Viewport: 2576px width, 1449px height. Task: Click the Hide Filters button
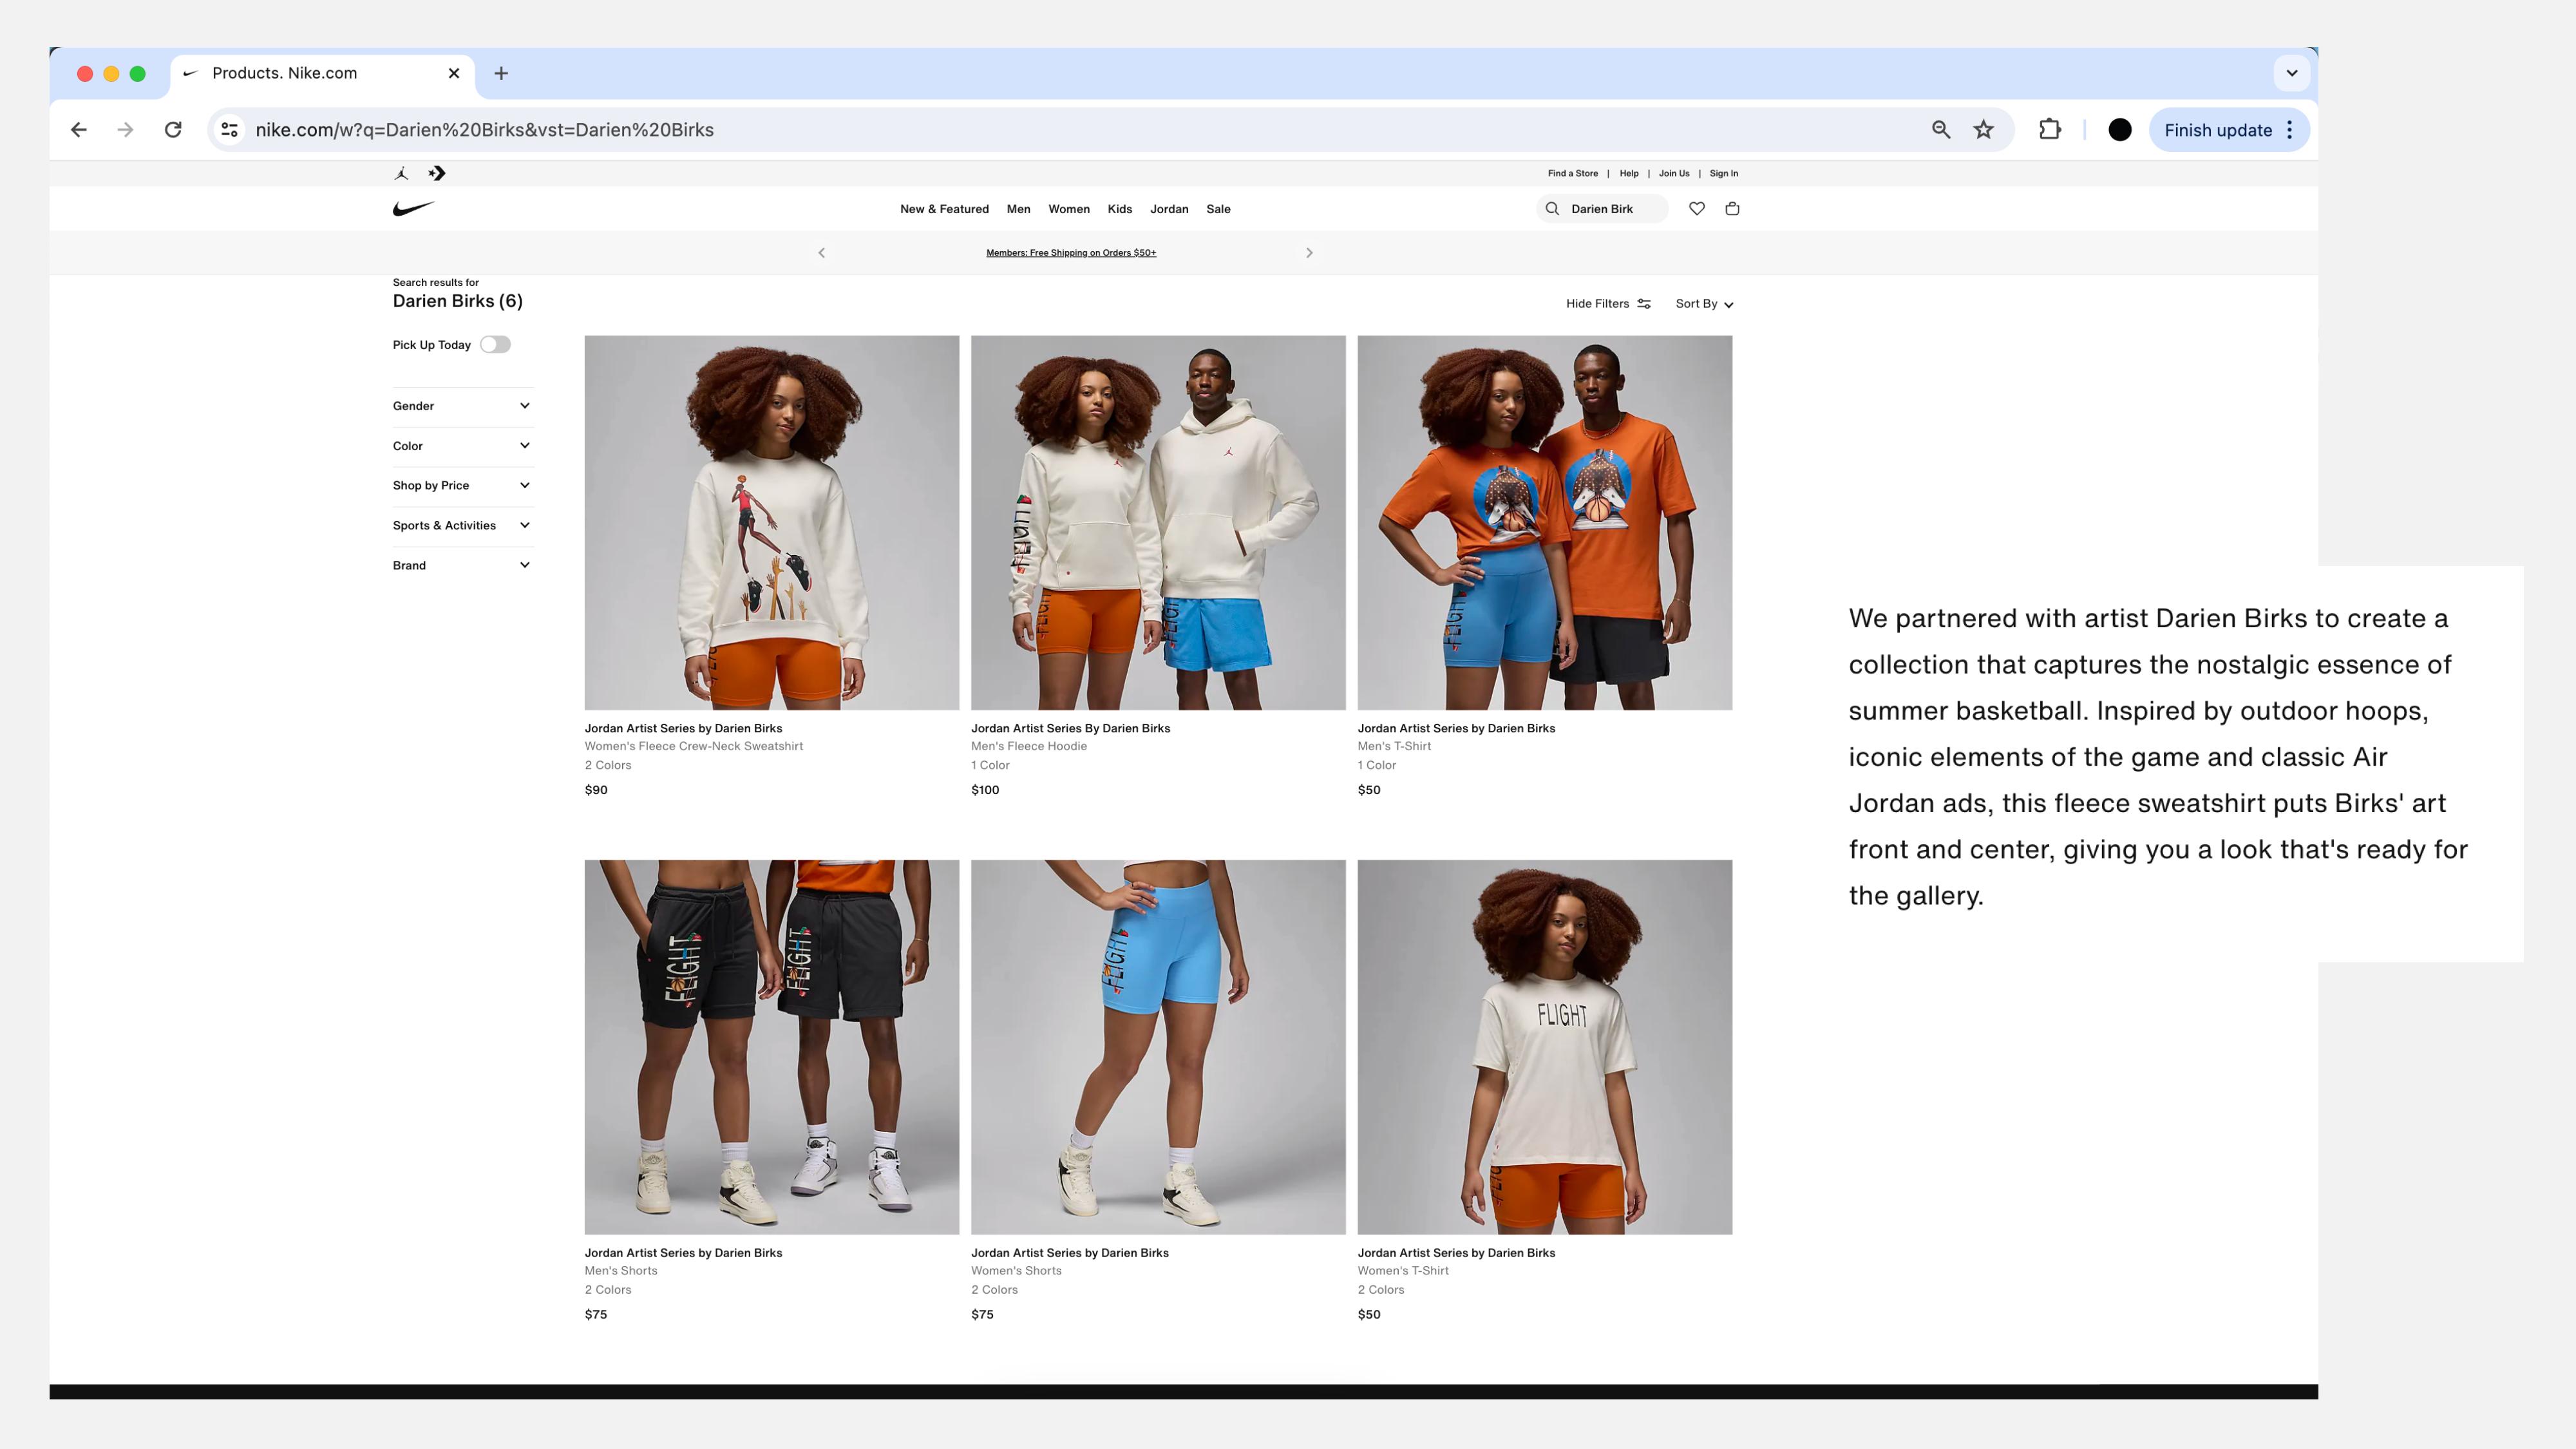[1608, 303]
